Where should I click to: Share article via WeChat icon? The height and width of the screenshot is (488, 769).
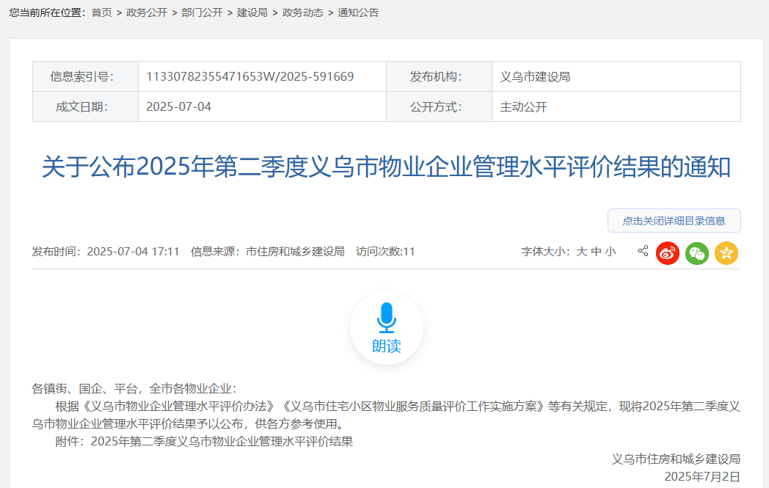point(697,253)
